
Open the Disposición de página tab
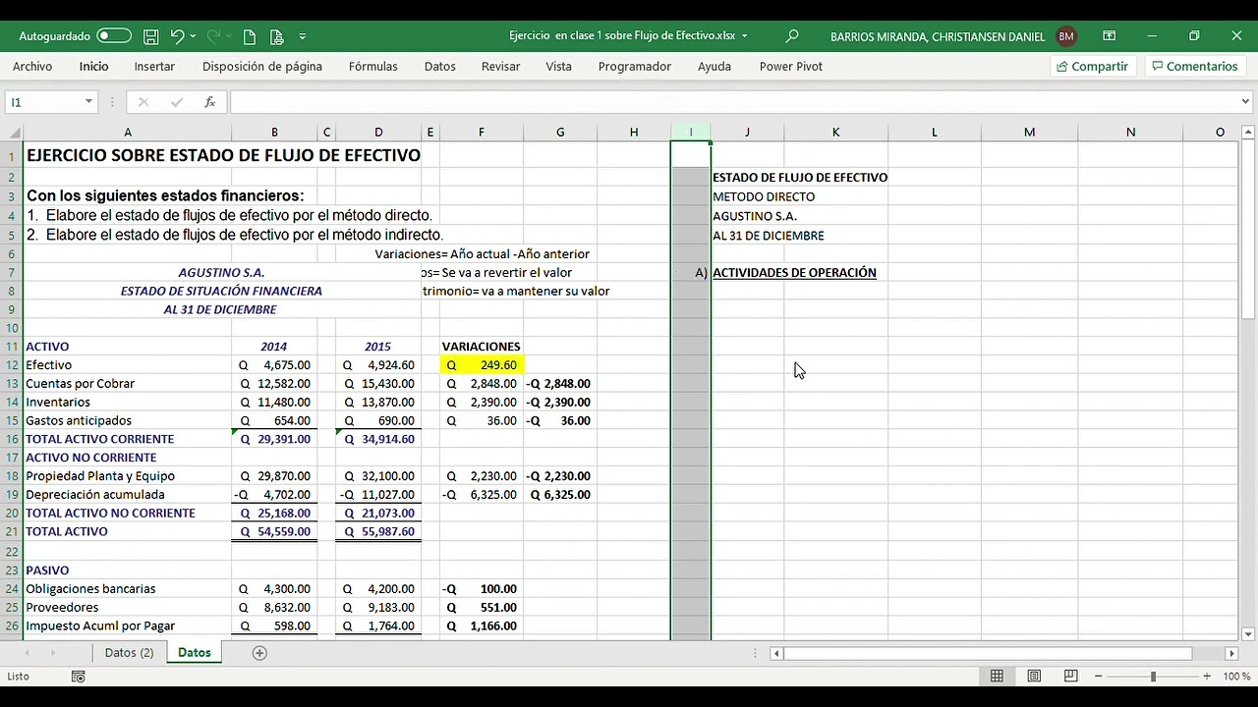[262, 67]
